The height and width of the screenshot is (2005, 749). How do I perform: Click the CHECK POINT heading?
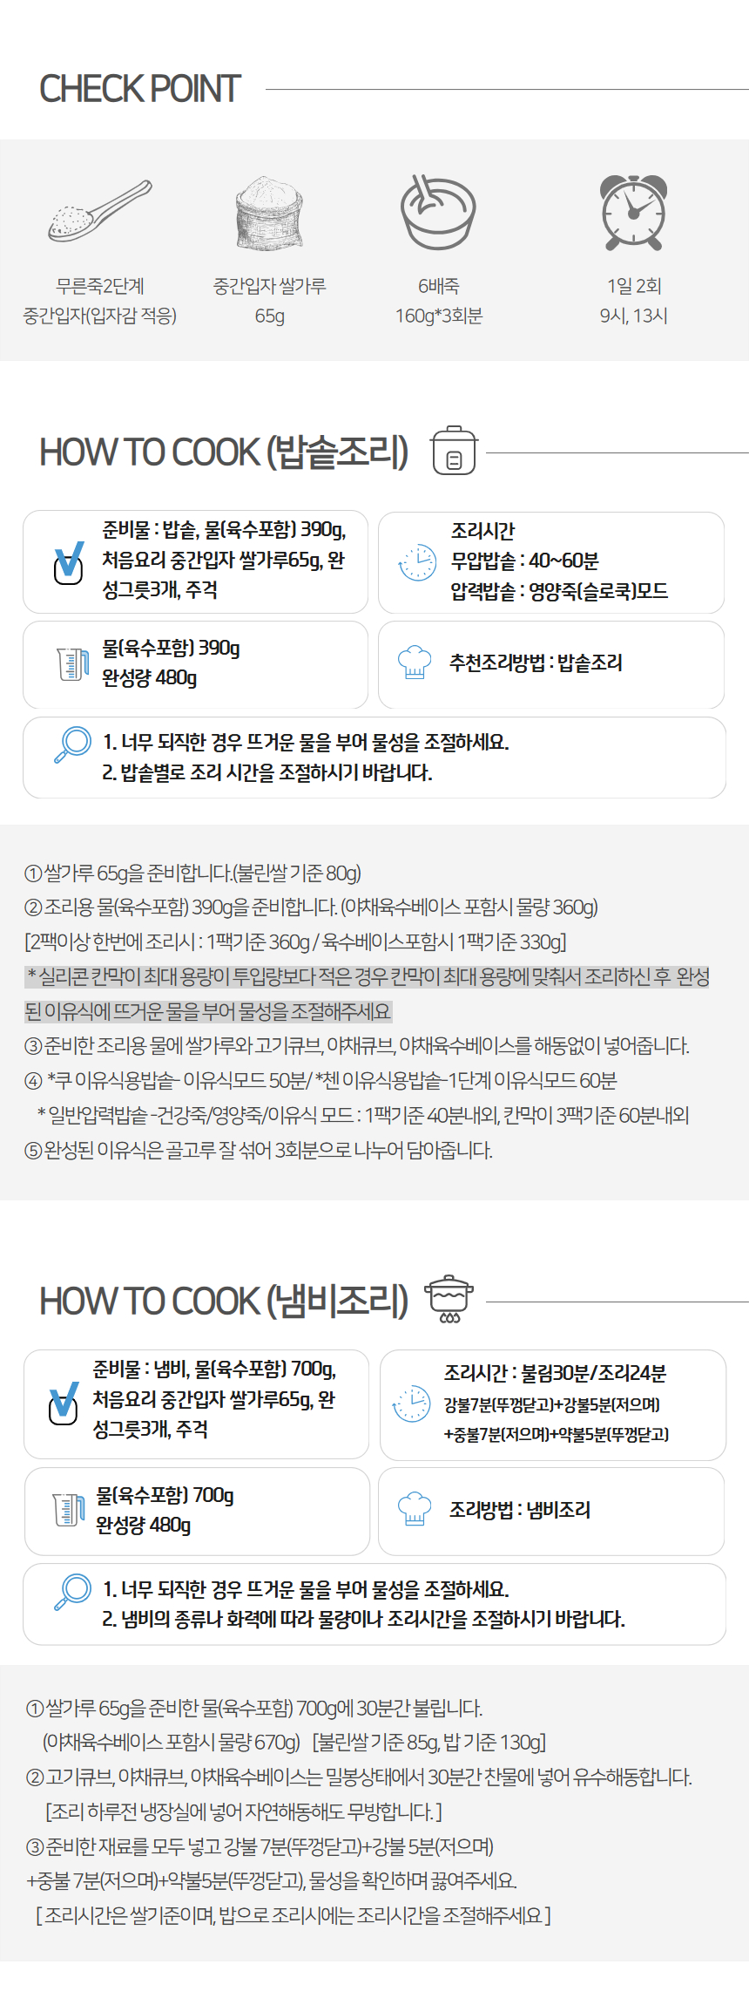pos(140,89)
